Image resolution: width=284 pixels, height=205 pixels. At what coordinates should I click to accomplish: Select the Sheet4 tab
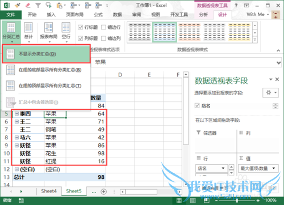coord(49,191)
